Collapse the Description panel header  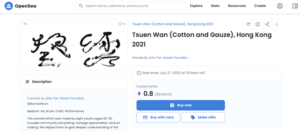click(74, 82)
